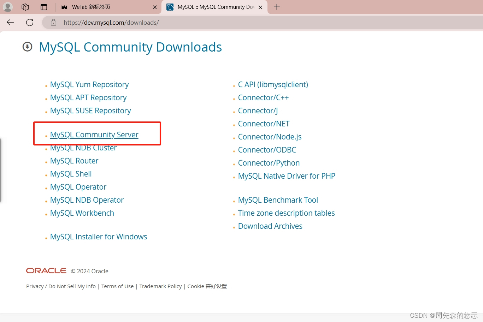Close the WeTab 新标签页 tab
483x322 pixels.
(155, 7)
